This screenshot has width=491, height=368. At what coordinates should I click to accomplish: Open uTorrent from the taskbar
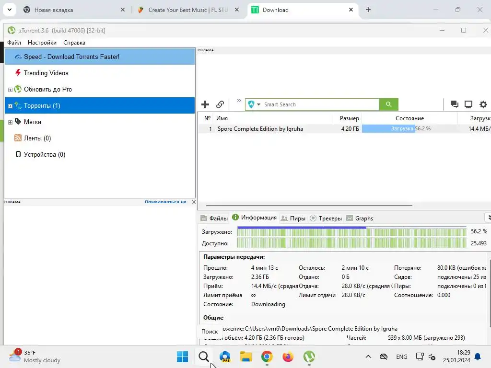pos(309,356)
